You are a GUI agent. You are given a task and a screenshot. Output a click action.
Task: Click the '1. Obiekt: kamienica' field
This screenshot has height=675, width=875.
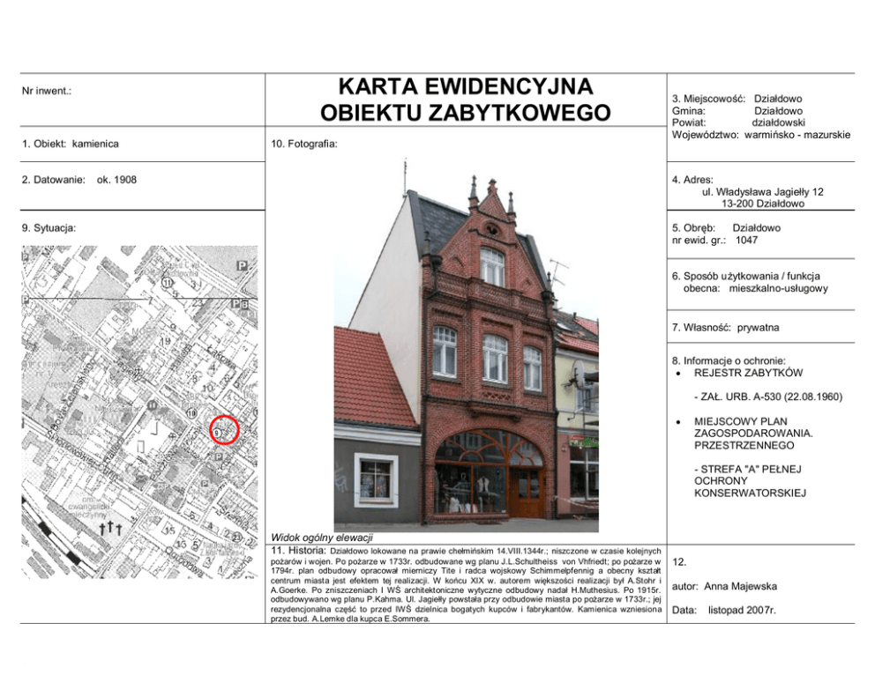(71, 144)
